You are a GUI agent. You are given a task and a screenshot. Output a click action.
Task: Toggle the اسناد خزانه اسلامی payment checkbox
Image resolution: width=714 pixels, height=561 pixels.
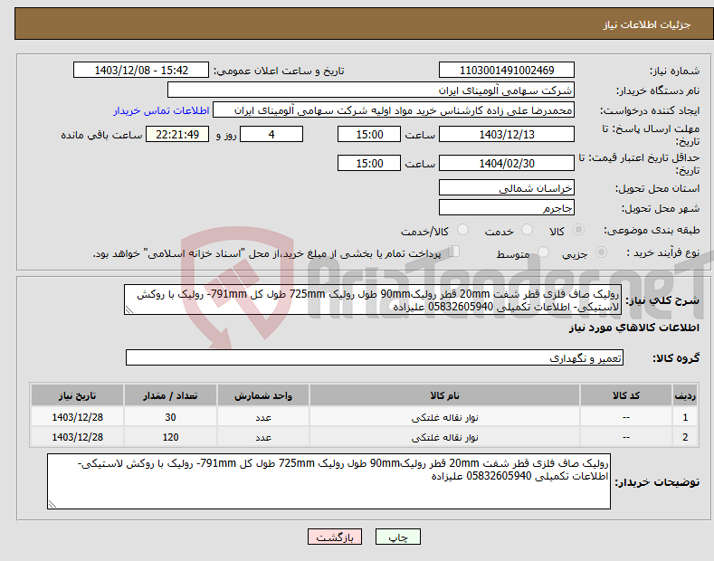454,252
